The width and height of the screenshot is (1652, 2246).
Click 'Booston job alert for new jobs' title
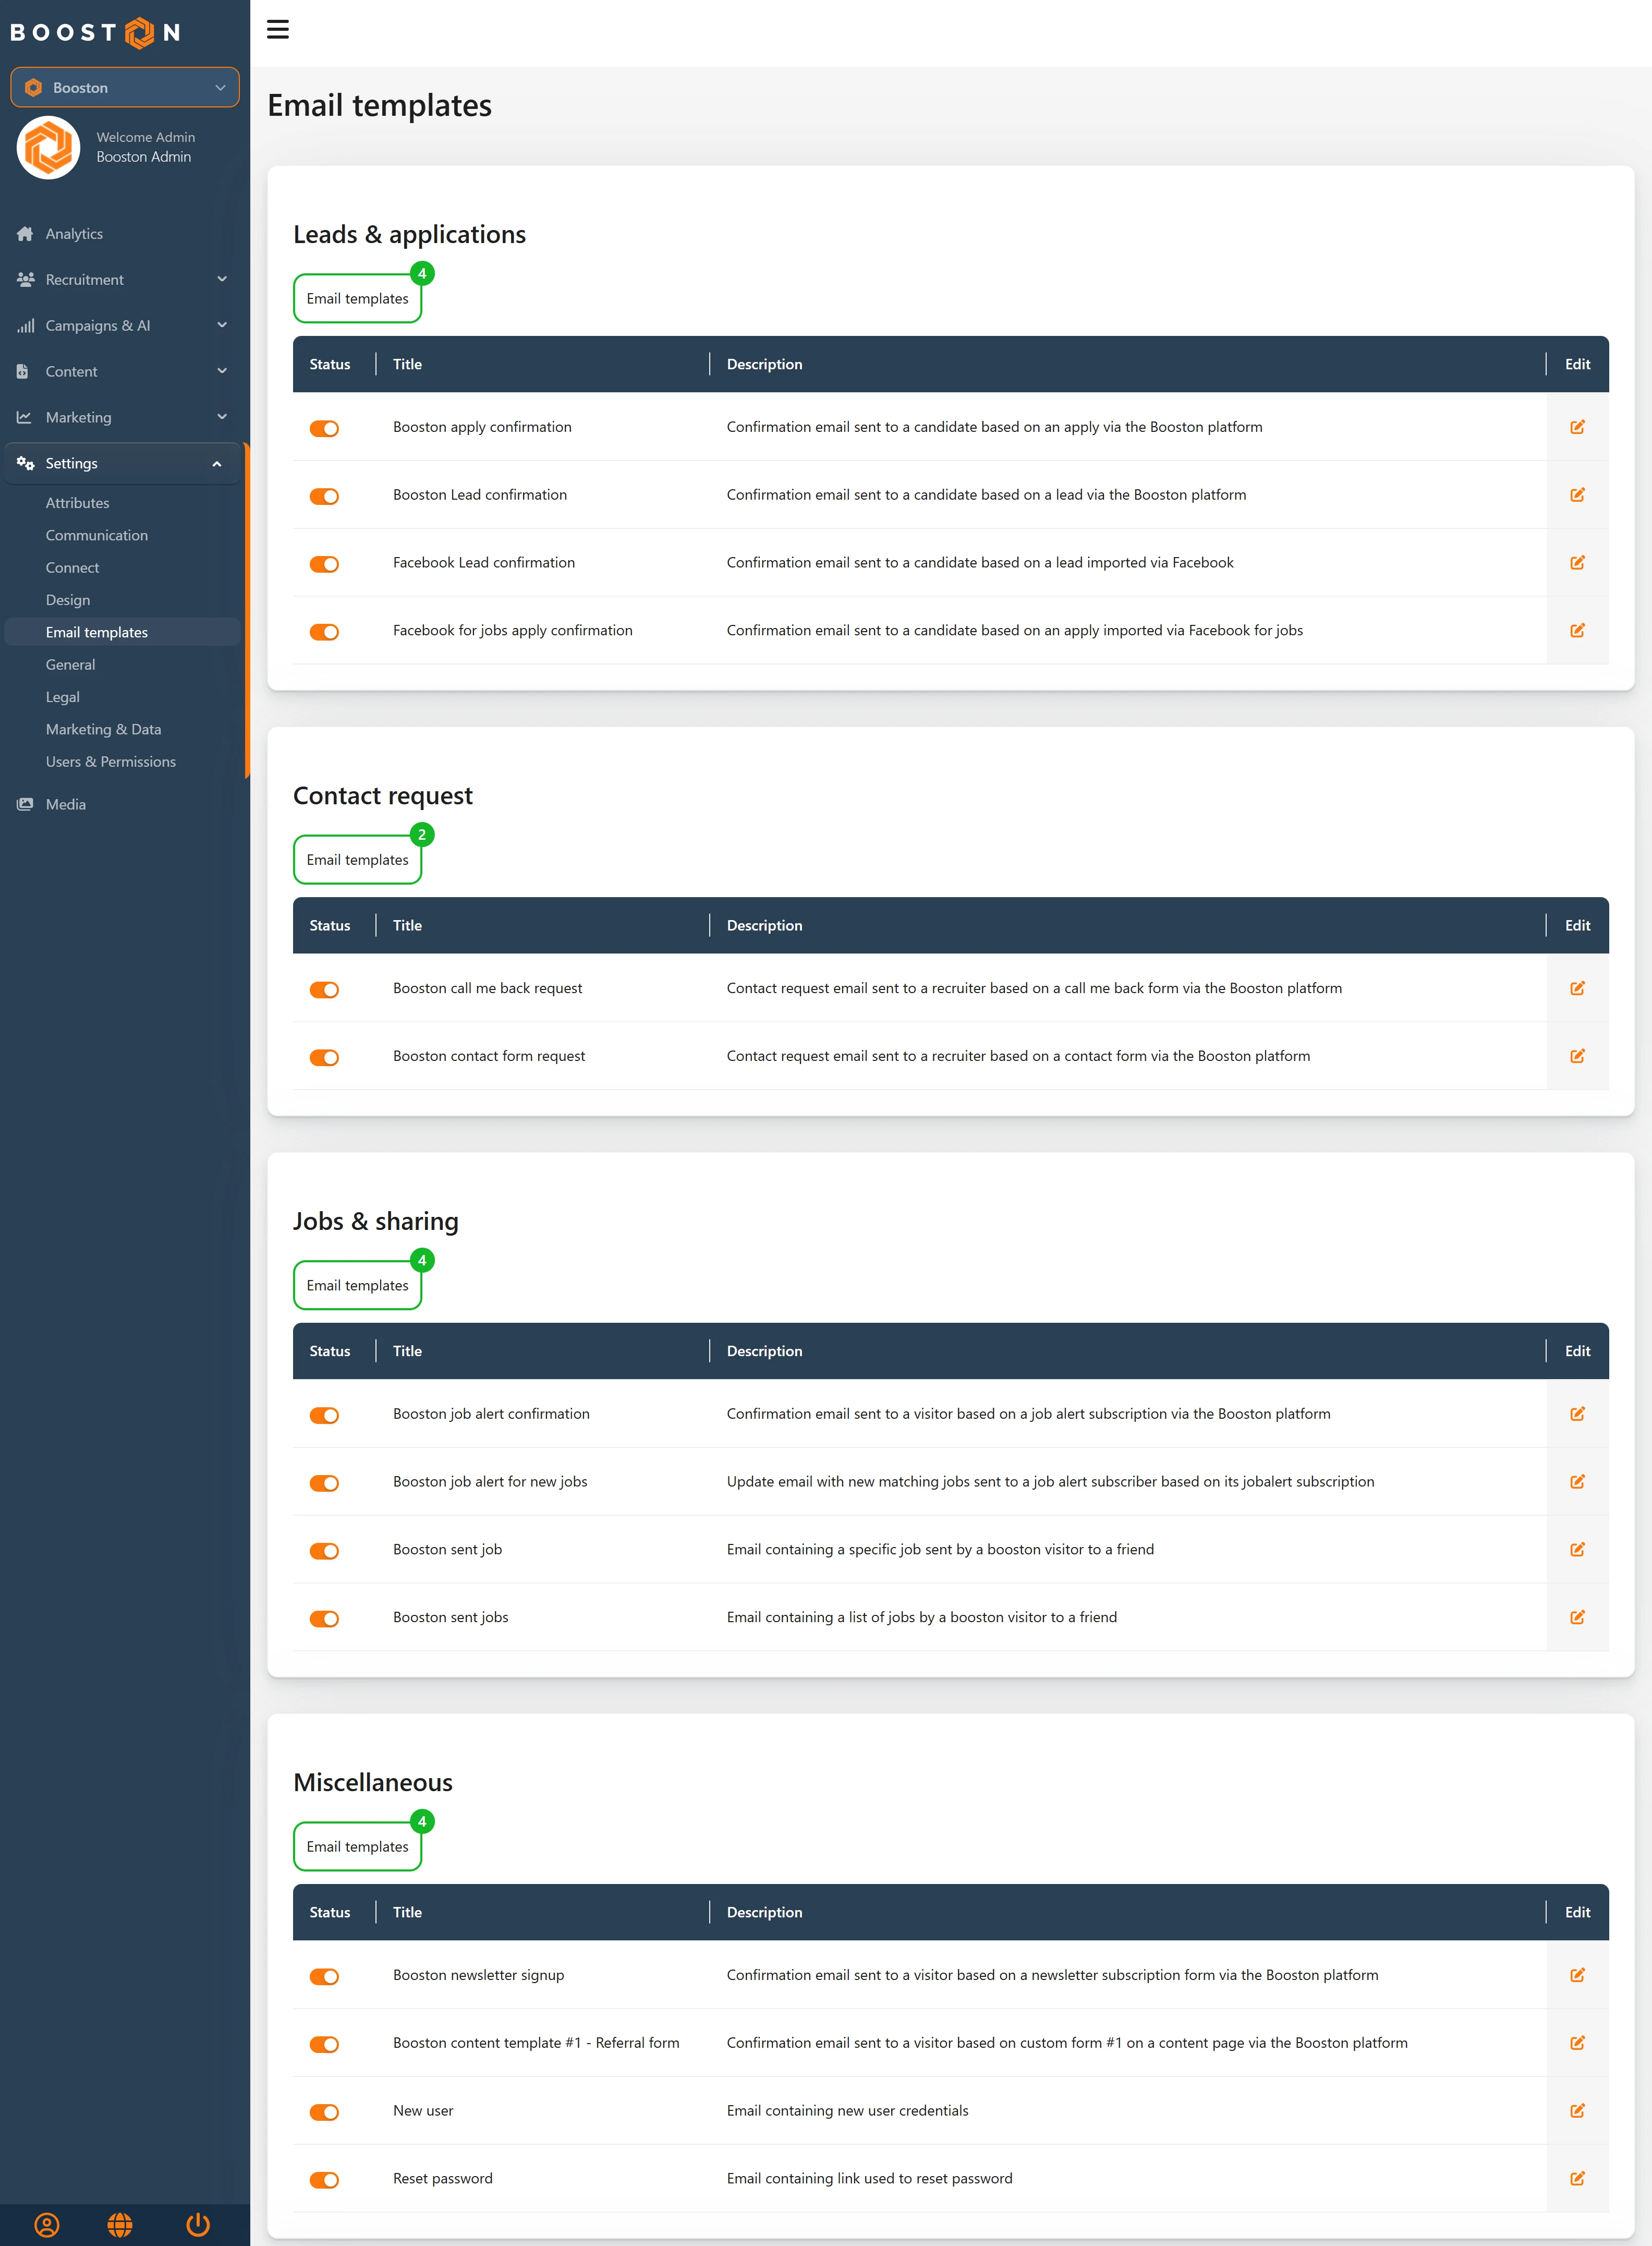pos(490,1482)
